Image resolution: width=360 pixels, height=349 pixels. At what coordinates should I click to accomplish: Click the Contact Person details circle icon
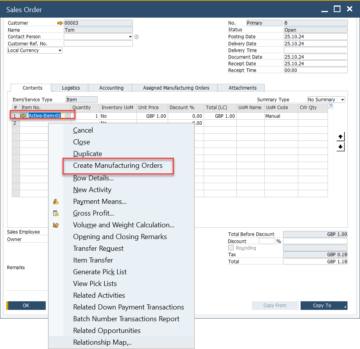click(x=136, y=37)
